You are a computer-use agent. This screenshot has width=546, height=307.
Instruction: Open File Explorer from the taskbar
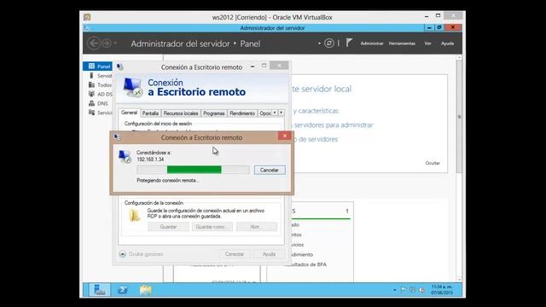point(146,290)
